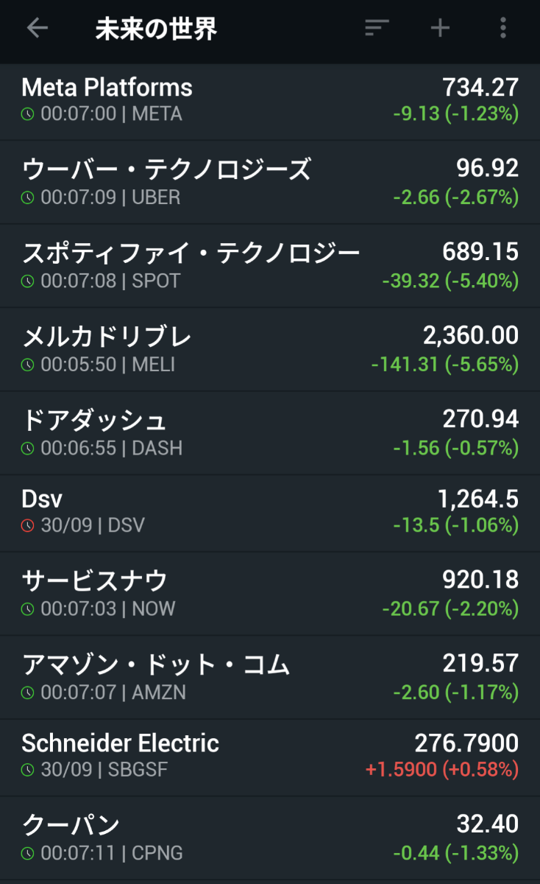Open the Meta Platforms stock row

point(107,88)
